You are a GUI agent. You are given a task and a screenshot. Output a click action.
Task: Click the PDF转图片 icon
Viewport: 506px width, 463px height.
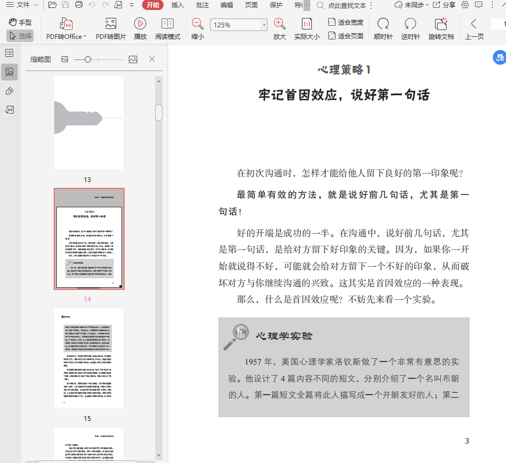pyautogui.click(x=110, y=24)
